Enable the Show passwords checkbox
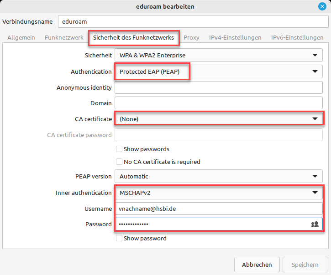The width and height of the screenshot is (331, 275). (x=119, y=149)
